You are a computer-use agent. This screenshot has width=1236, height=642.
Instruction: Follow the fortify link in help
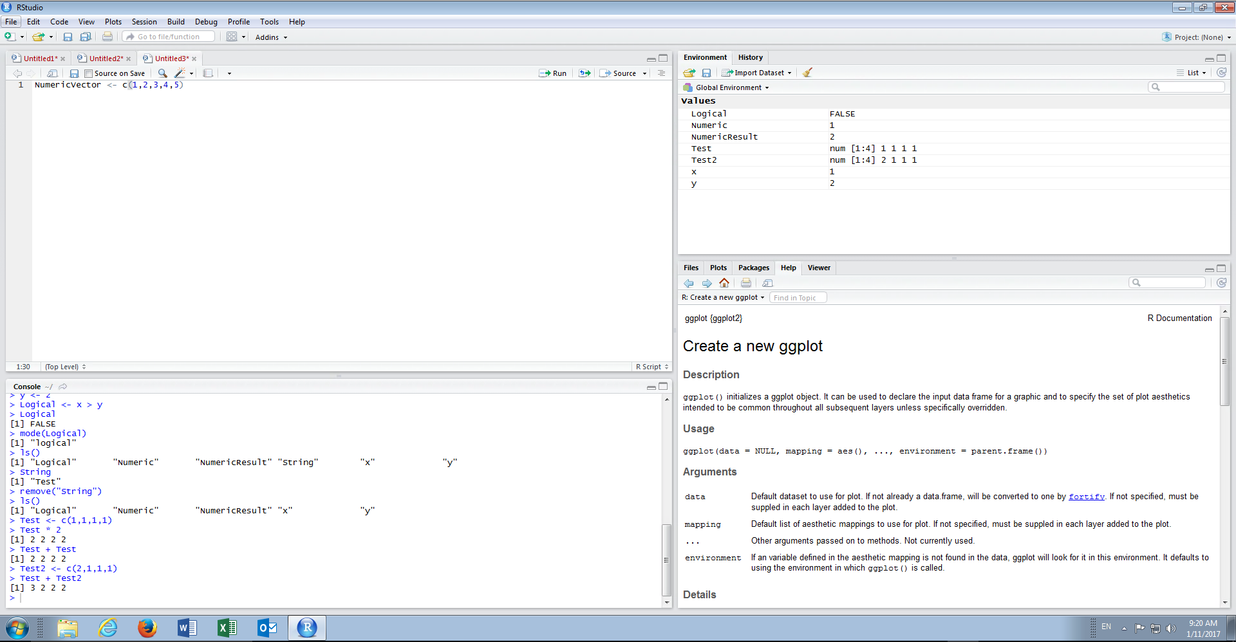(1087, 497)
